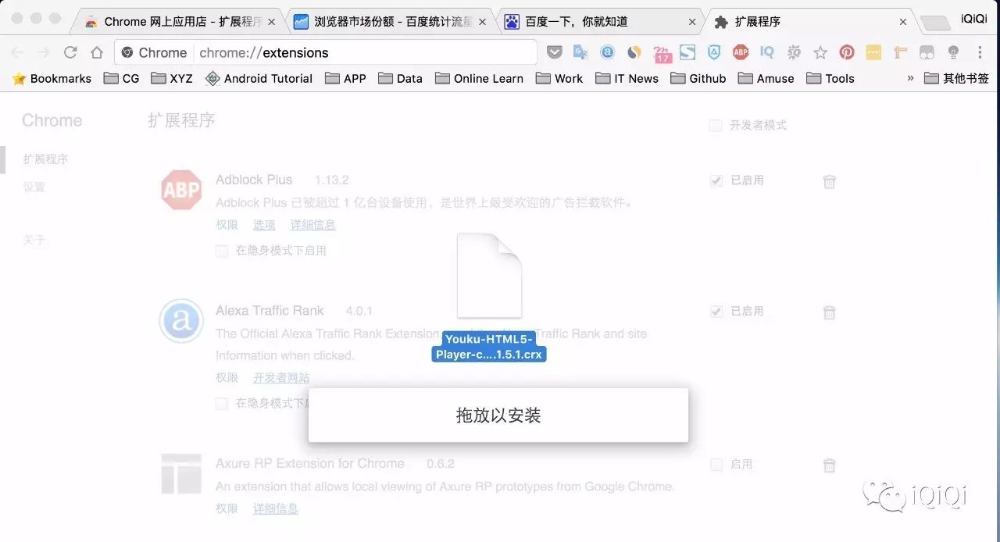Open Adblock Plus toolbar icon
This screenshot has width=1000, height=542.
tap(741, 52)
